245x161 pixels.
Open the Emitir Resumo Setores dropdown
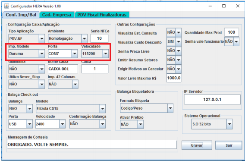pos(174,60)
